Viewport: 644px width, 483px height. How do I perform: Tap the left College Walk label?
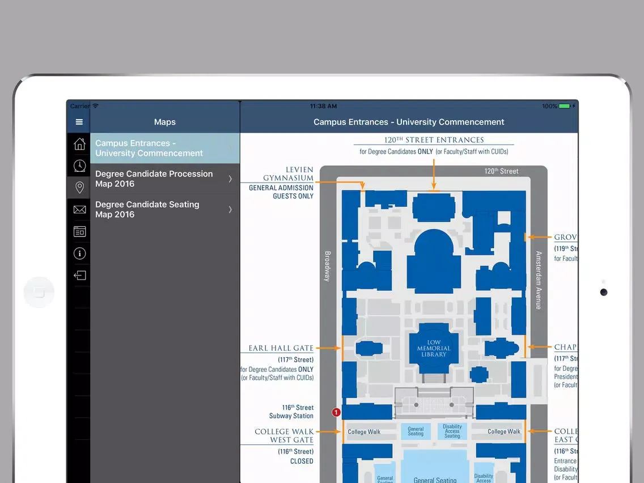pos(364,431)
